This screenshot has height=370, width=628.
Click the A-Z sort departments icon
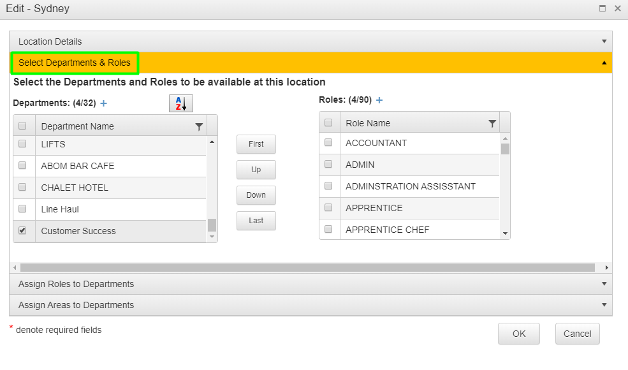point(180,103)
